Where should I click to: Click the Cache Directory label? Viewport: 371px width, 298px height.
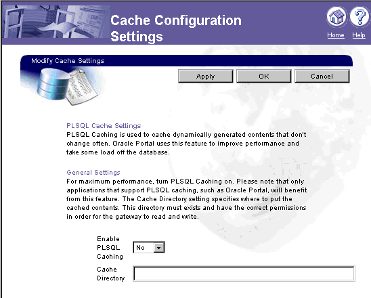(111, 274)
